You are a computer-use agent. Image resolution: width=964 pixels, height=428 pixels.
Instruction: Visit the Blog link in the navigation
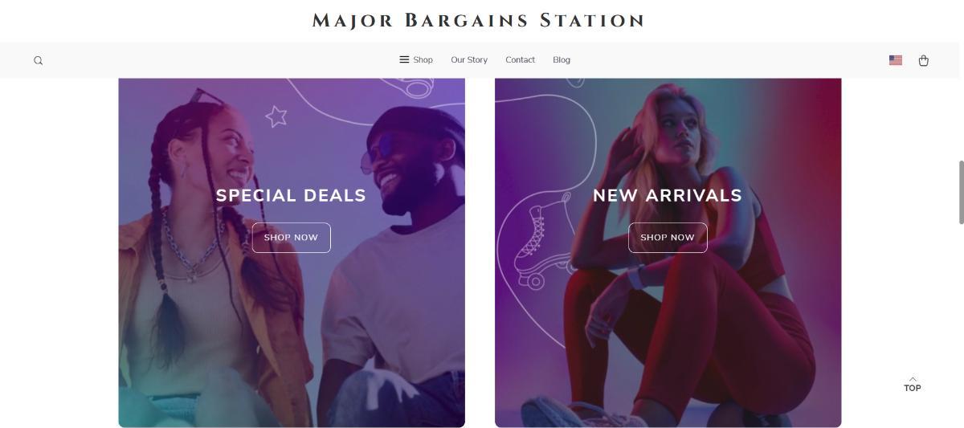point(562,60)
